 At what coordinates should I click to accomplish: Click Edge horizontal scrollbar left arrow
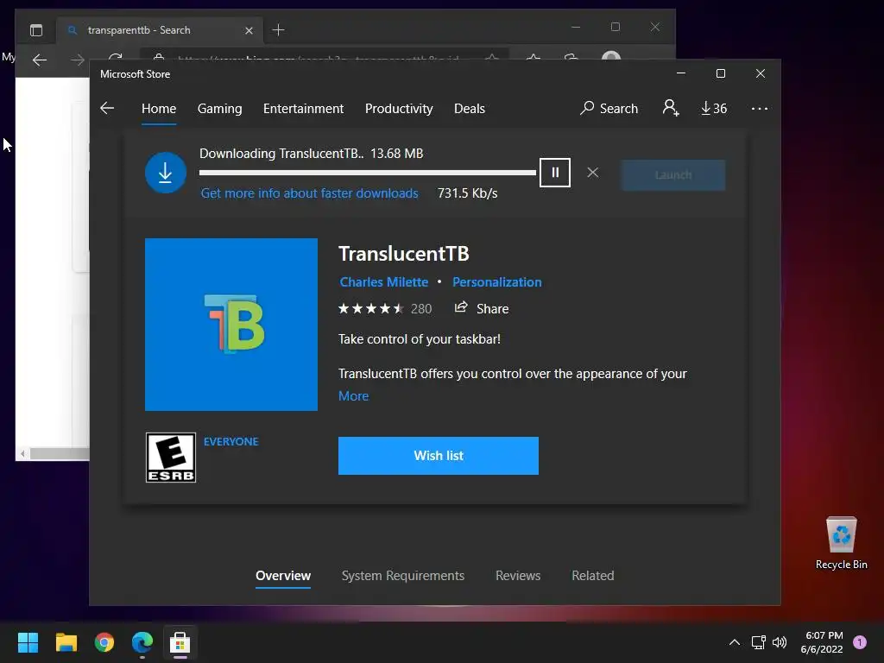coord(22,453)
